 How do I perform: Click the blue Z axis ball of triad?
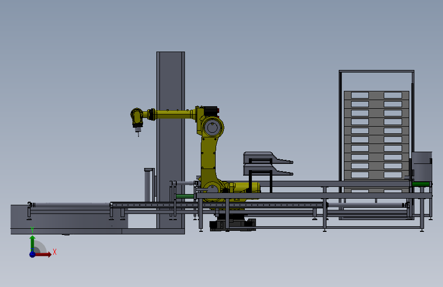tap(32, 254)
